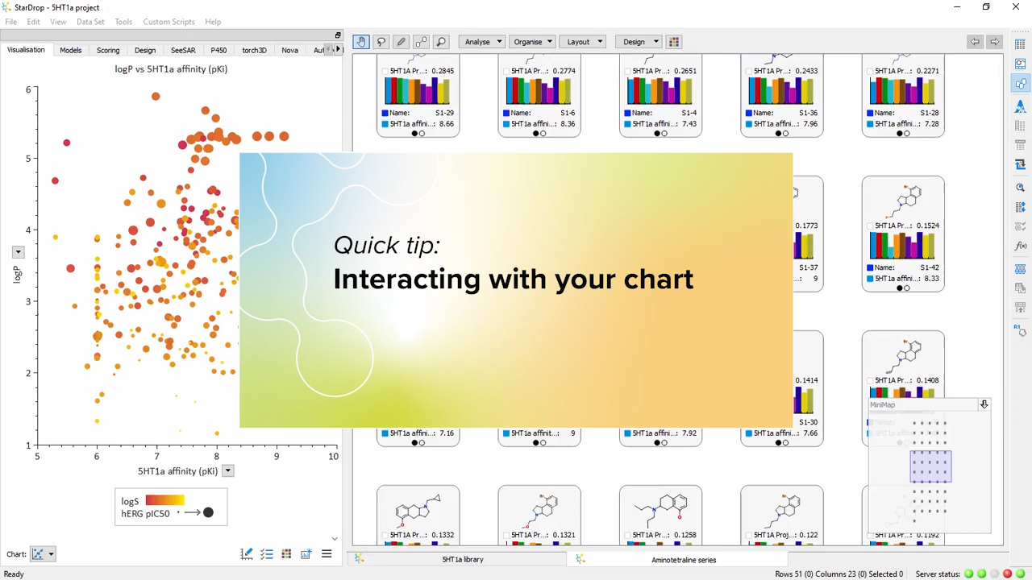Switch to the SeeSAR tab
This screenshot has width=1032, height=580.
[x=183, y=50]
